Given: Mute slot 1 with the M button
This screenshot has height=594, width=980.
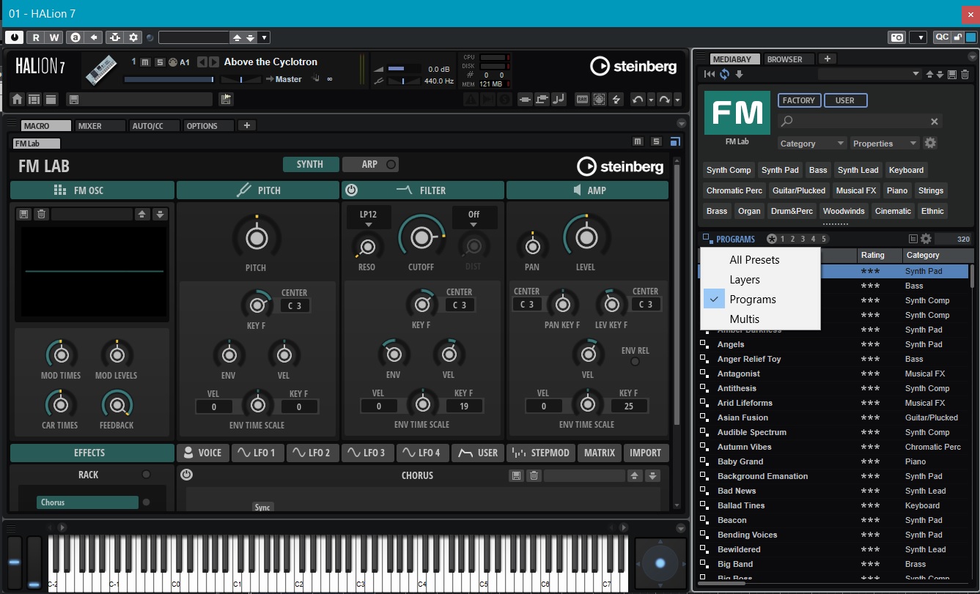Looking at the screenshot, I should point(145,62).
